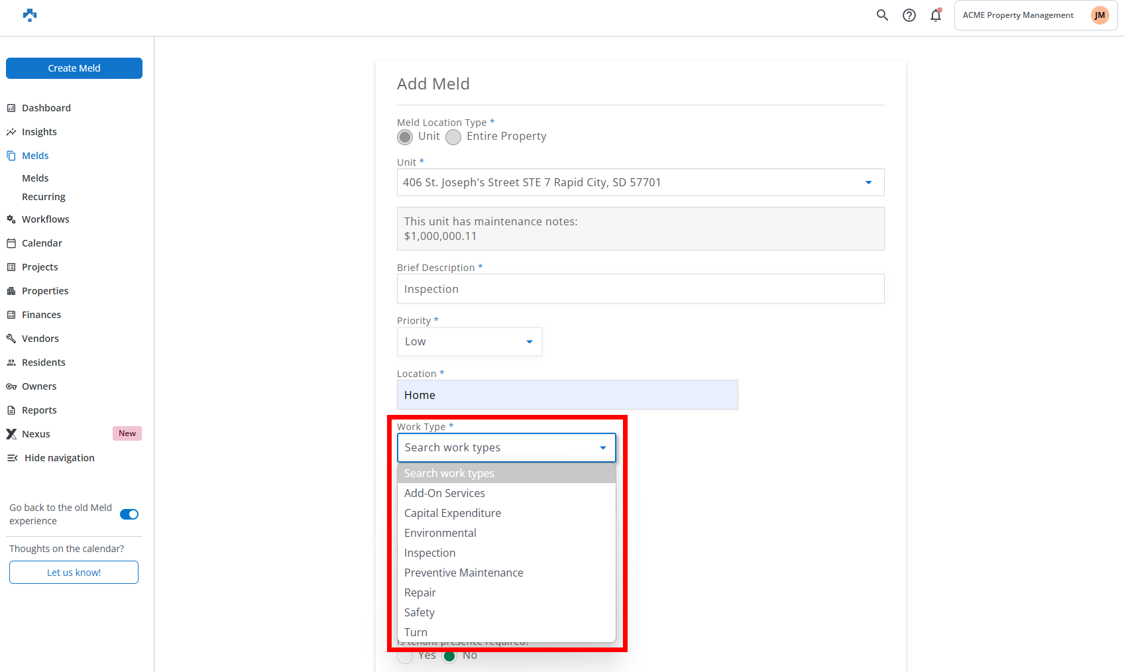The image size is (1124, 672).
Task: Click the Property Meld logo icon
Action: coord(30,15)
